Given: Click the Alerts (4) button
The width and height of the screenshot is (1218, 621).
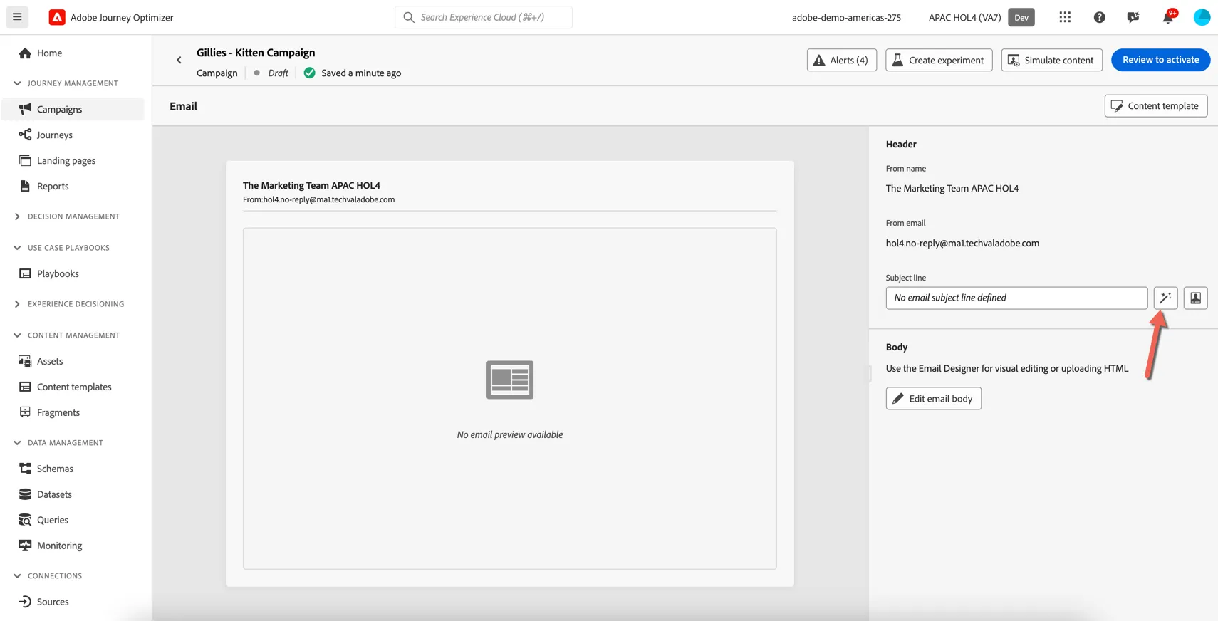Looking at the screenshot, I should coord(841,60).
